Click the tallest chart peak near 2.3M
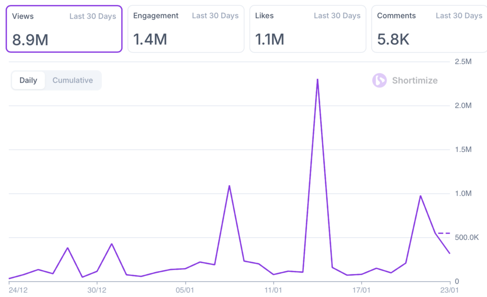The image size is (487, 297). tap(317, 79)
